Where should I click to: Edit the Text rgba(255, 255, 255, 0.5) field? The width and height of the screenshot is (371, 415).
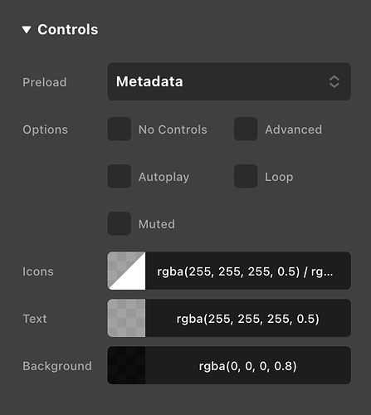tap(248, 318)
